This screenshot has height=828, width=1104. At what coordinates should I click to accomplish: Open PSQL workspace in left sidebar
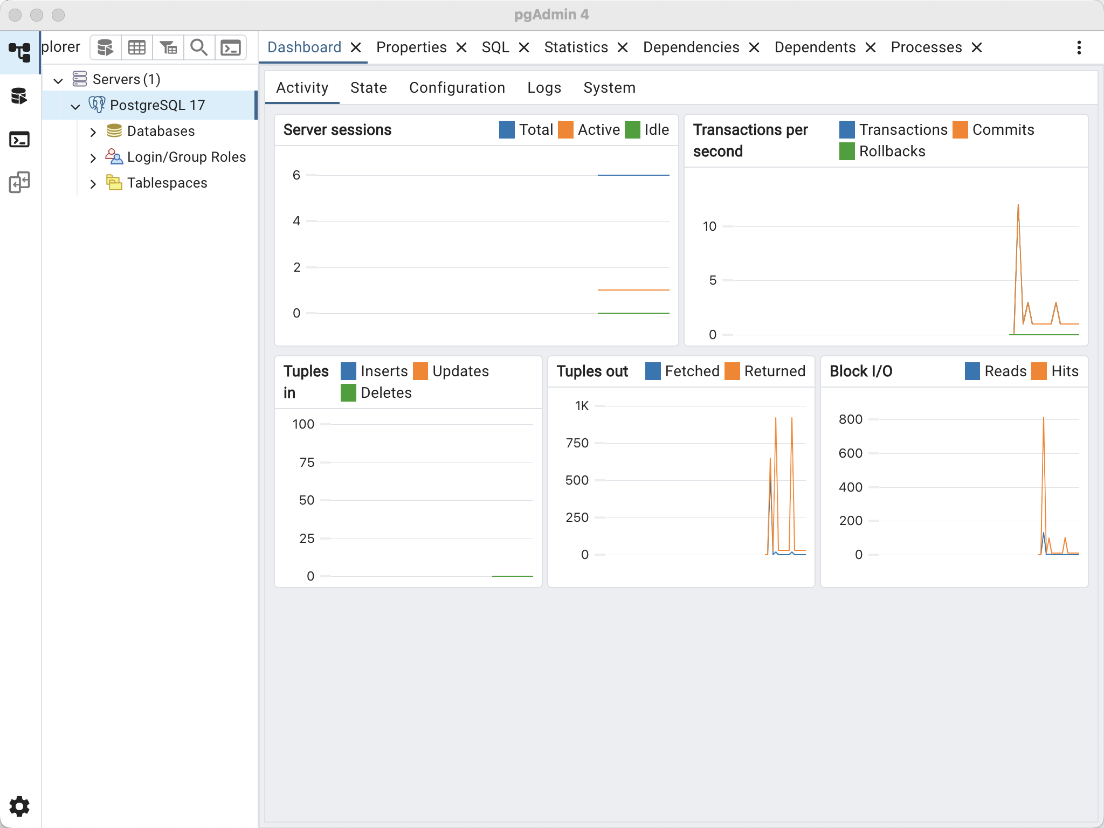pos(19,140)
